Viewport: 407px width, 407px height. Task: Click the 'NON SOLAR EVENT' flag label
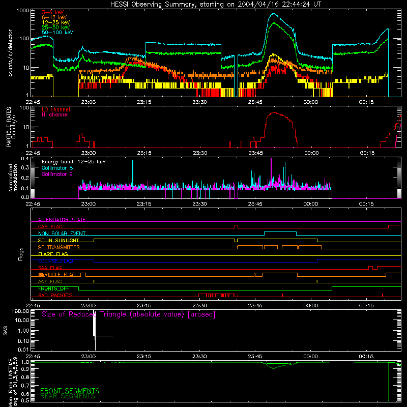pos(62,234)
